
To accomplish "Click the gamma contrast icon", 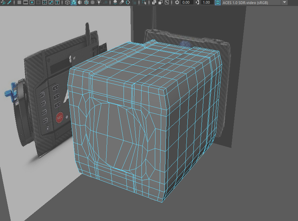I will (197, 2).
